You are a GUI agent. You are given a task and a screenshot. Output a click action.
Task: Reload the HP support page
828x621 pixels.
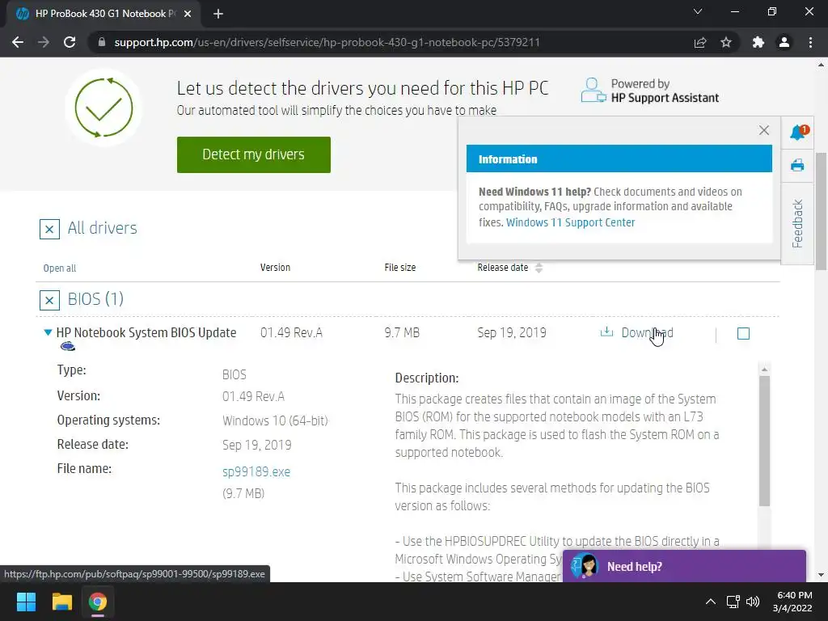coord(70,42)
